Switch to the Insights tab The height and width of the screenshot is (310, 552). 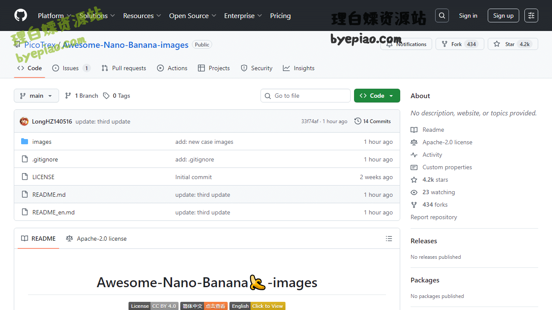click(298, 68)
